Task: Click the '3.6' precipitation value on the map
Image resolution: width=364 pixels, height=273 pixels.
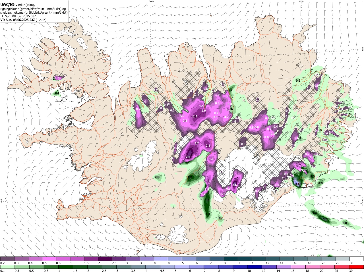Action: click(235, 185)
